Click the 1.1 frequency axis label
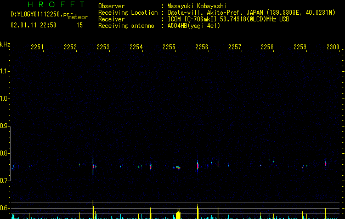The width and height of the screenshot is (345, 219). click(4, 71)
